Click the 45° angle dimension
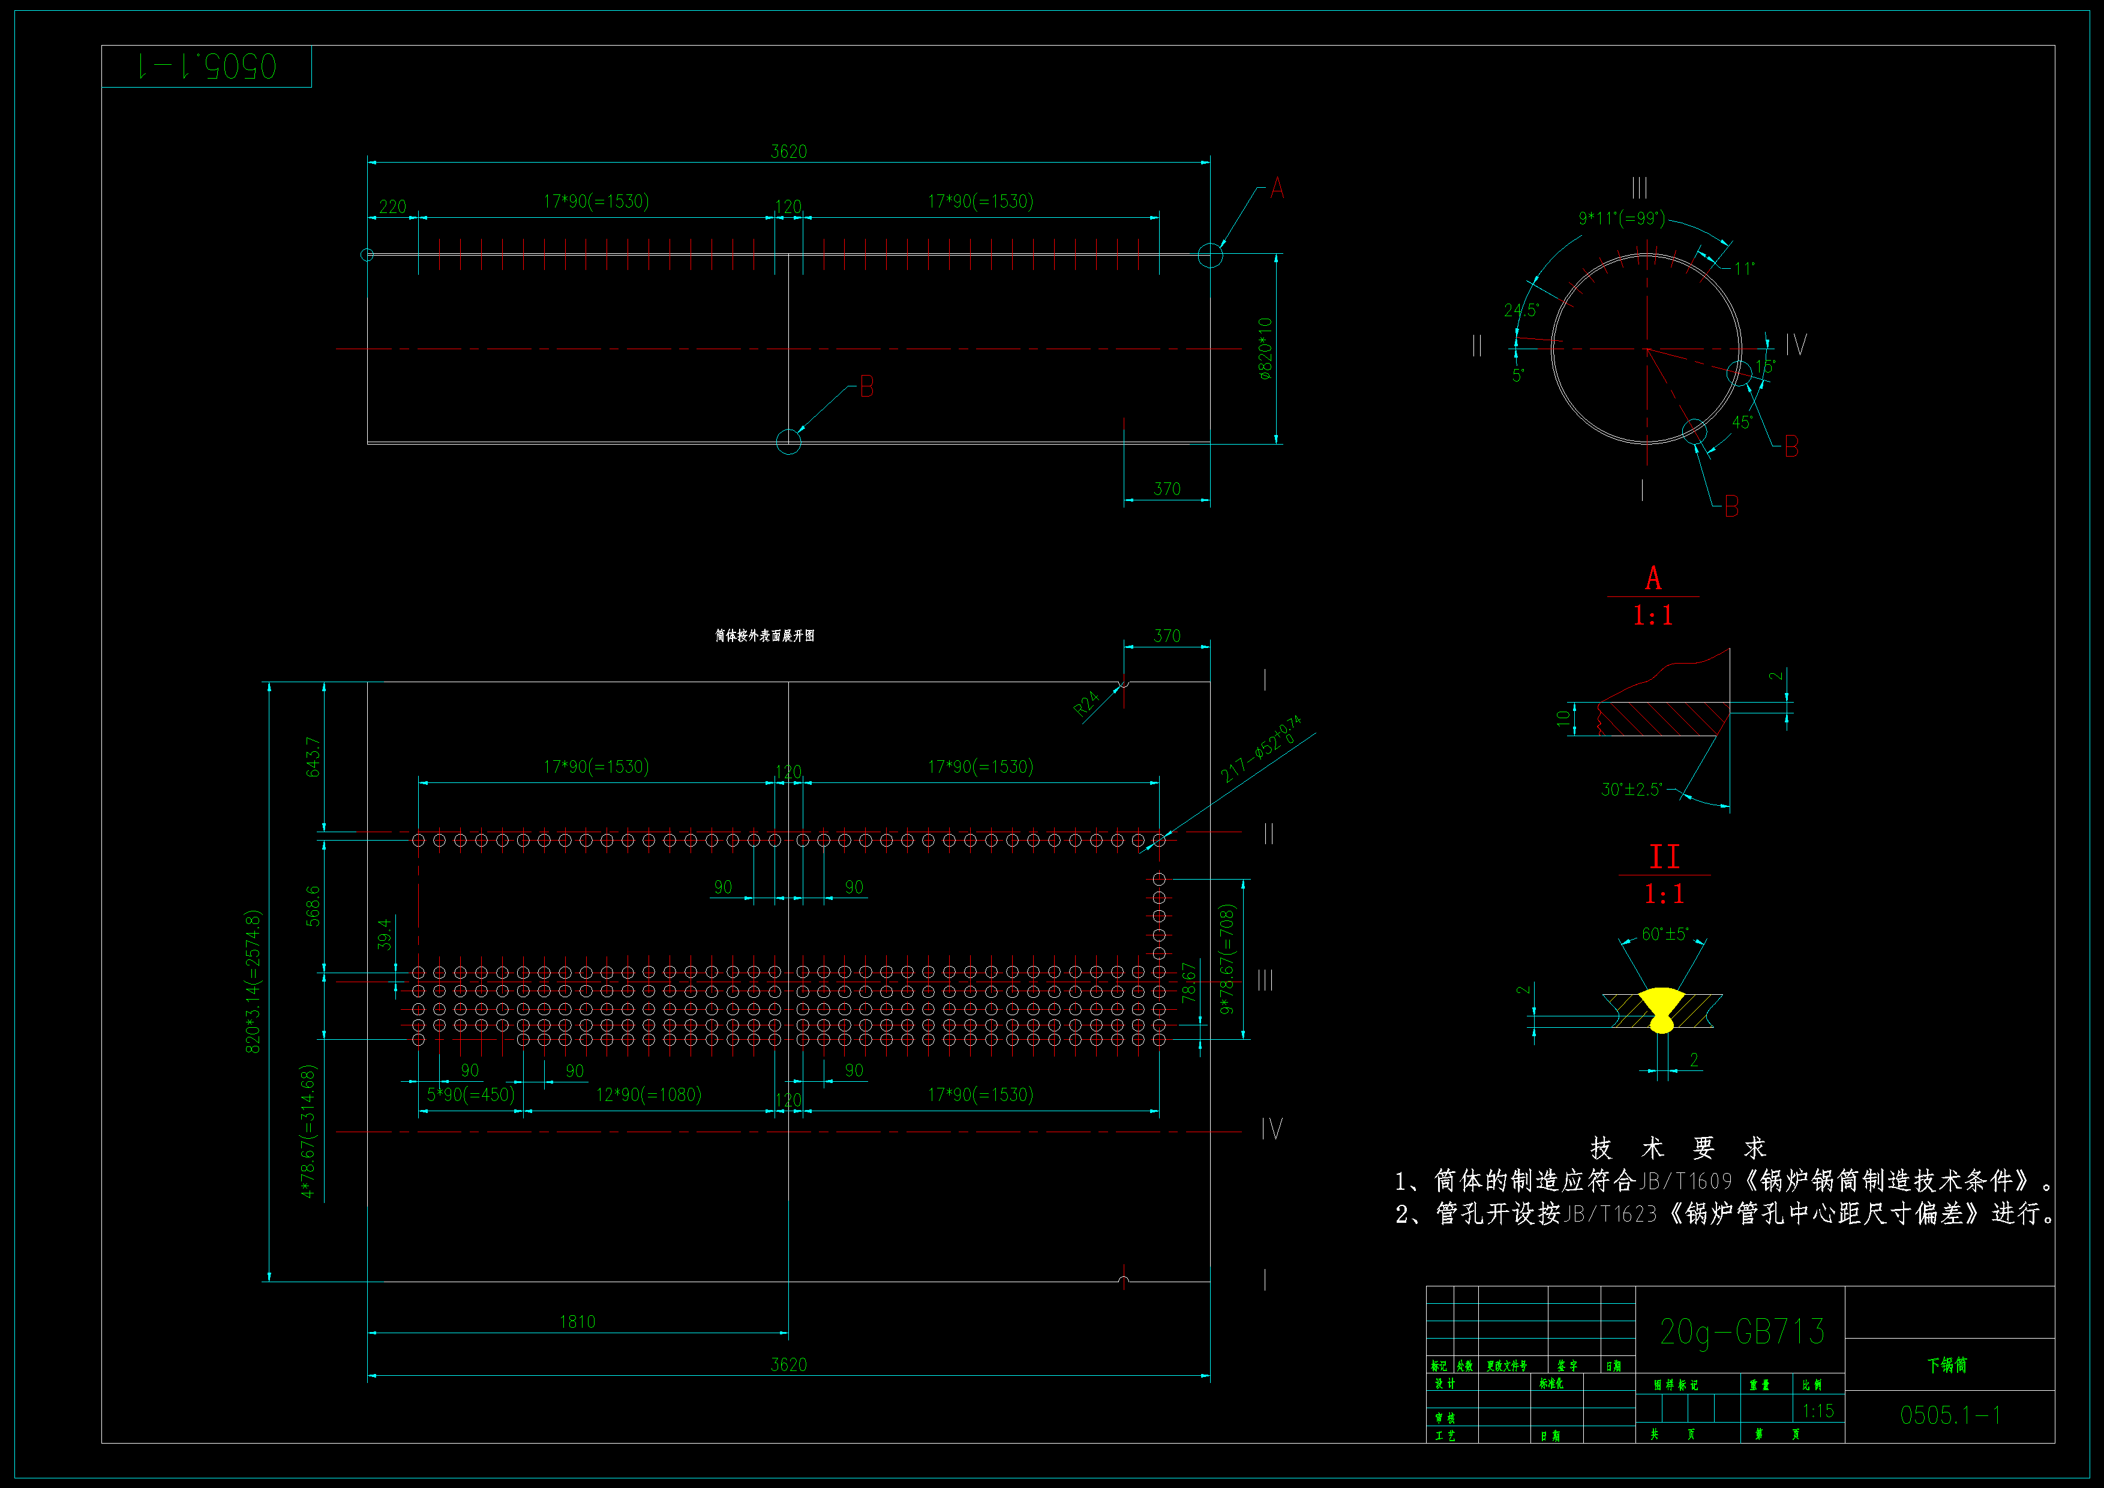The width and height of the screenshot is (2104, 1488). coord(1742,422)
